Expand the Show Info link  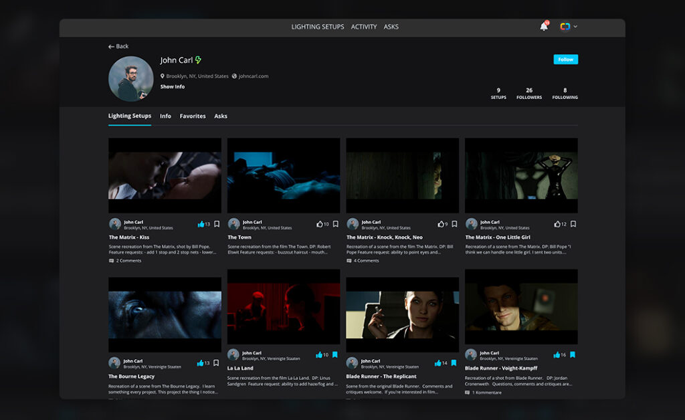(x=173, y=86)
